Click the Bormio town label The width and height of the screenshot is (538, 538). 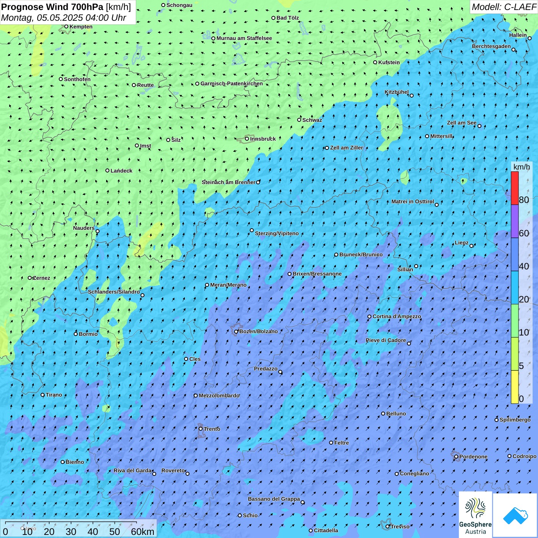[88, 334]
